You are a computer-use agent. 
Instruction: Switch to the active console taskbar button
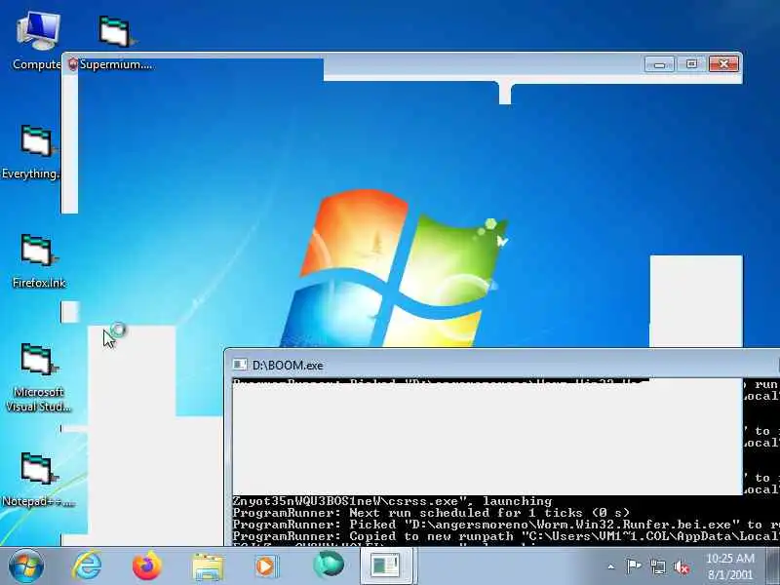pyautogui.click(x=386, y=565)
